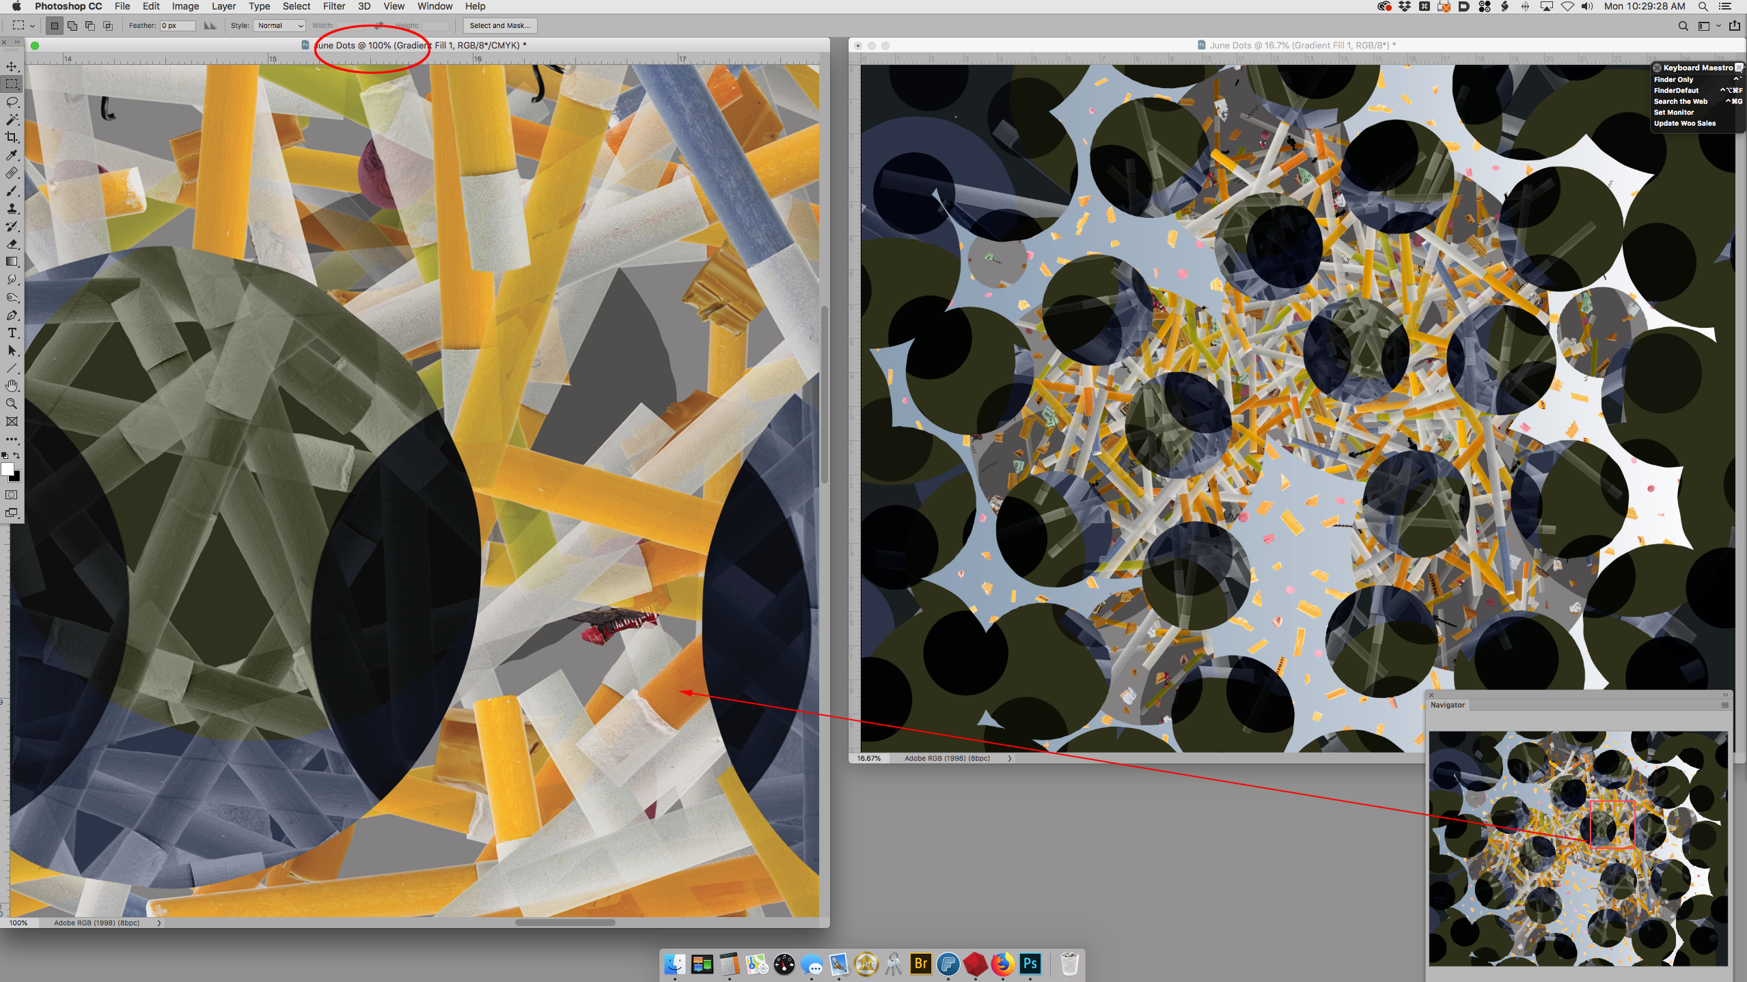Select the Horizontal Type tool
The image size is (1747, 982).
pyautogui.click(x=12, y=333)
